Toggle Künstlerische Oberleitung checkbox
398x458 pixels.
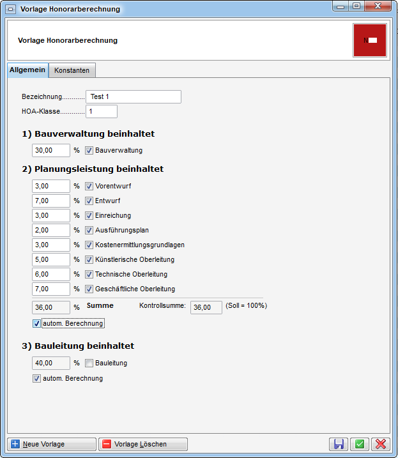89,259
